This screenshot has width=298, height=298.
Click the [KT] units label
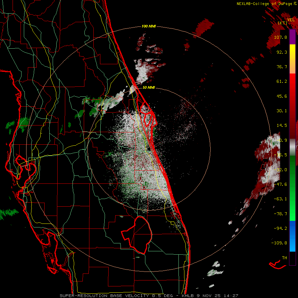click(282, 23)
